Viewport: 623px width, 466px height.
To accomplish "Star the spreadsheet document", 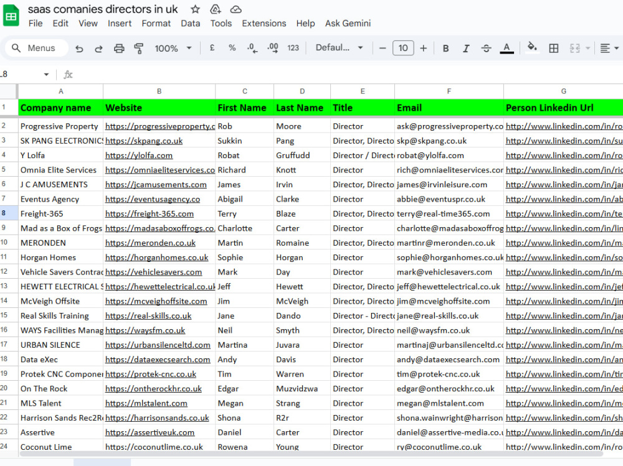I will click(195, 9).
